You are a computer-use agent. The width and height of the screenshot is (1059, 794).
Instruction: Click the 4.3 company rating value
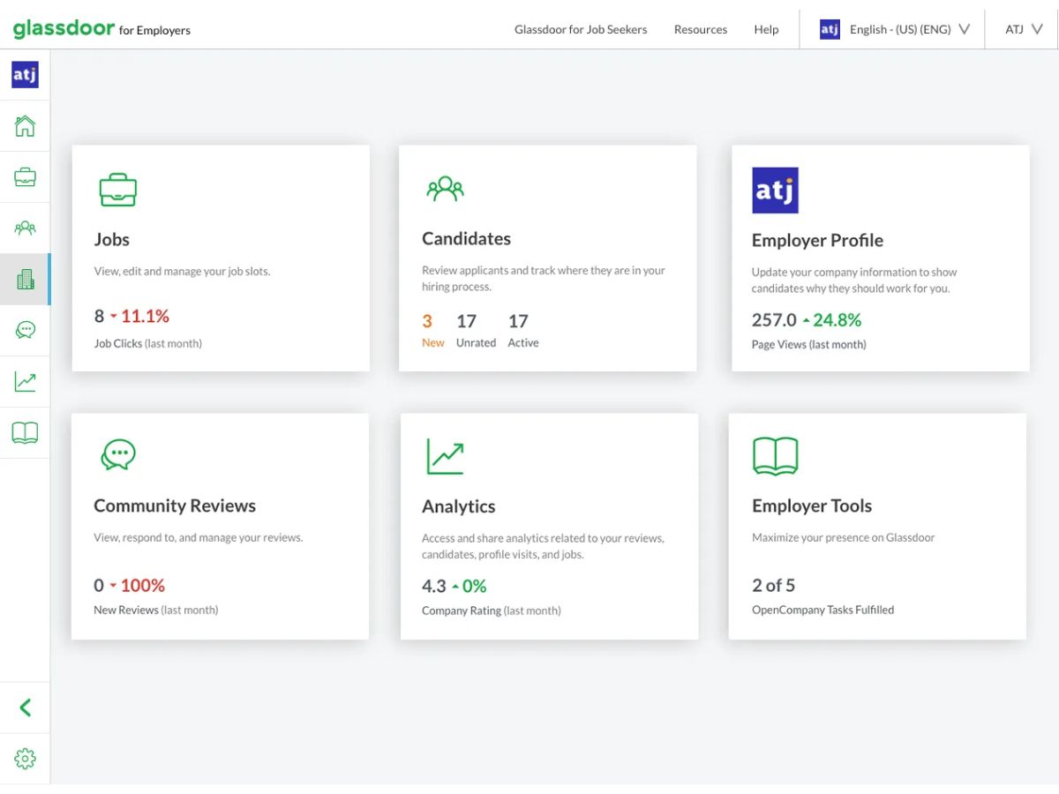coord(434,586)
